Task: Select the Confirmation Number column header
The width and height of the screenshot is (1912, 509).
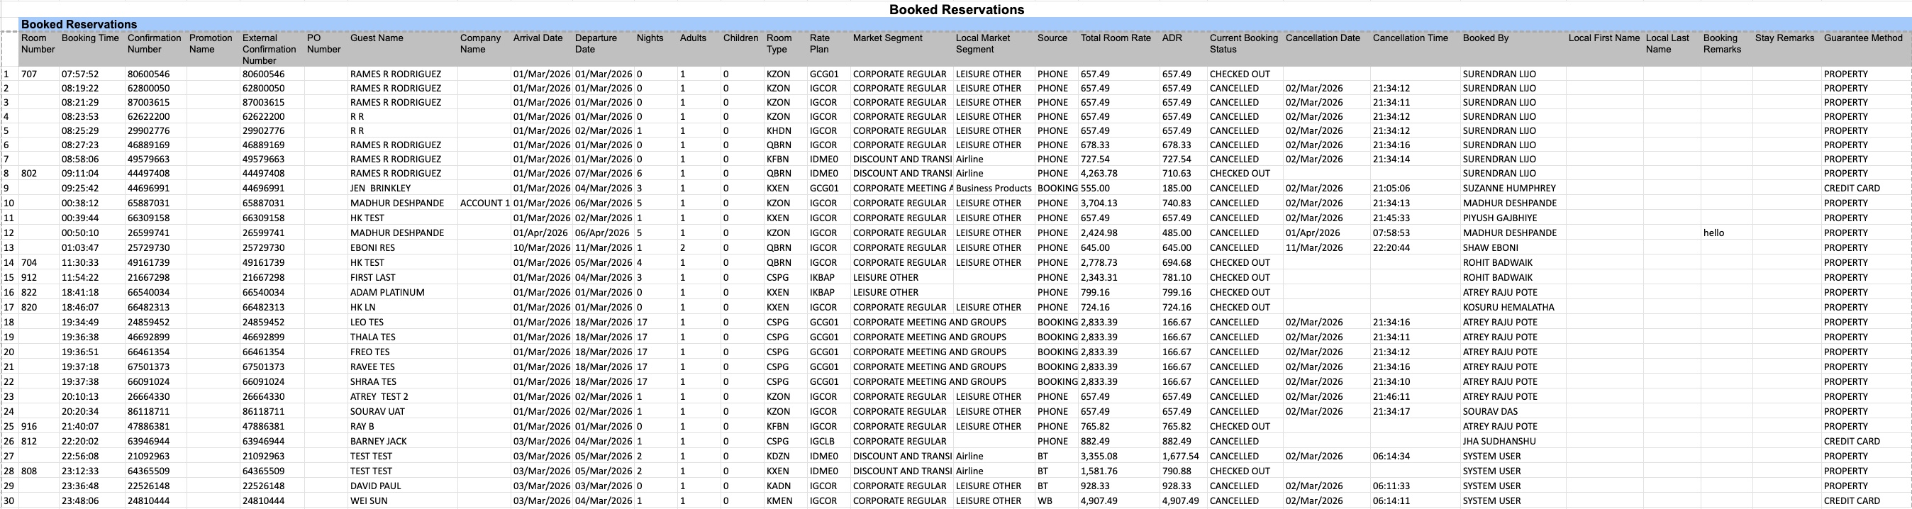Action: click(x=154, y=44)
